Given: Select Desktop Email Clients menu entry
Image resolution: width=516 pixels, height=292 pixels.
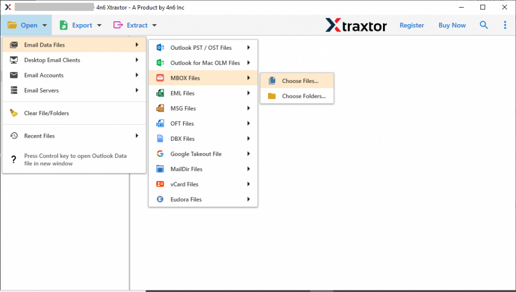Looking at the screenshot, I should [74, 60].
